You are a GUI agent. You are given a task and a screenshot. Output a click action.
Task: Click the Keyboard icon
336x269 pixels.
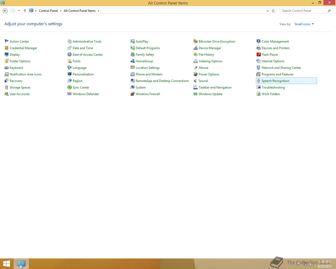7,68
